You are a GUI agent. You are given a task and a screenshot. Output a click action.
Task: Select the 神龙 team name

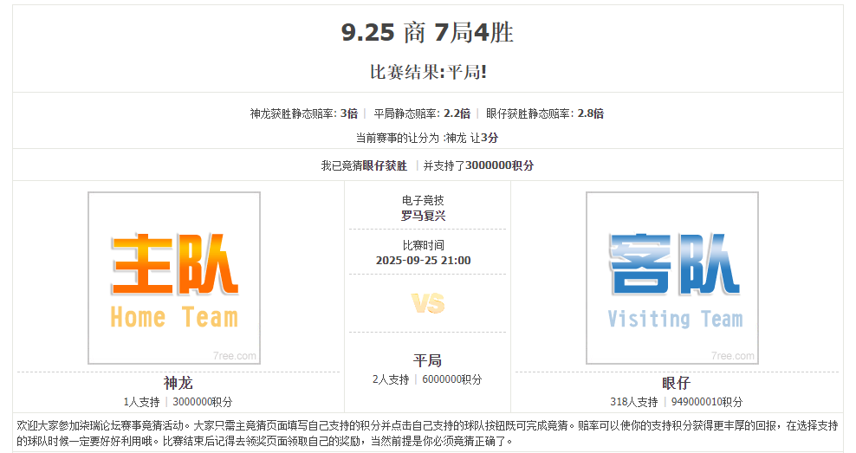coord(178,383)
